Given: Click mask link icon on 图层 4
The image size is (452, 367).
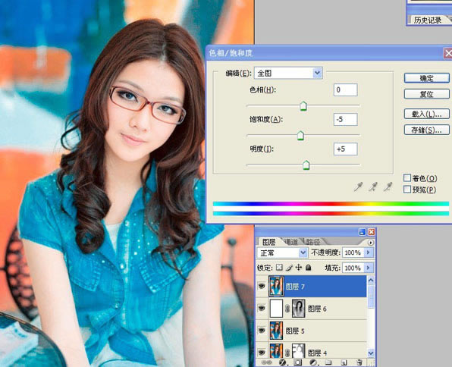Looking at the screenshot, I should point(287,353).
